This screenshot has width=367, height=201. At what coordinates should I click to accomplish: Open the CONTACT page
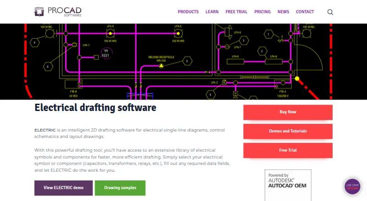305,12
